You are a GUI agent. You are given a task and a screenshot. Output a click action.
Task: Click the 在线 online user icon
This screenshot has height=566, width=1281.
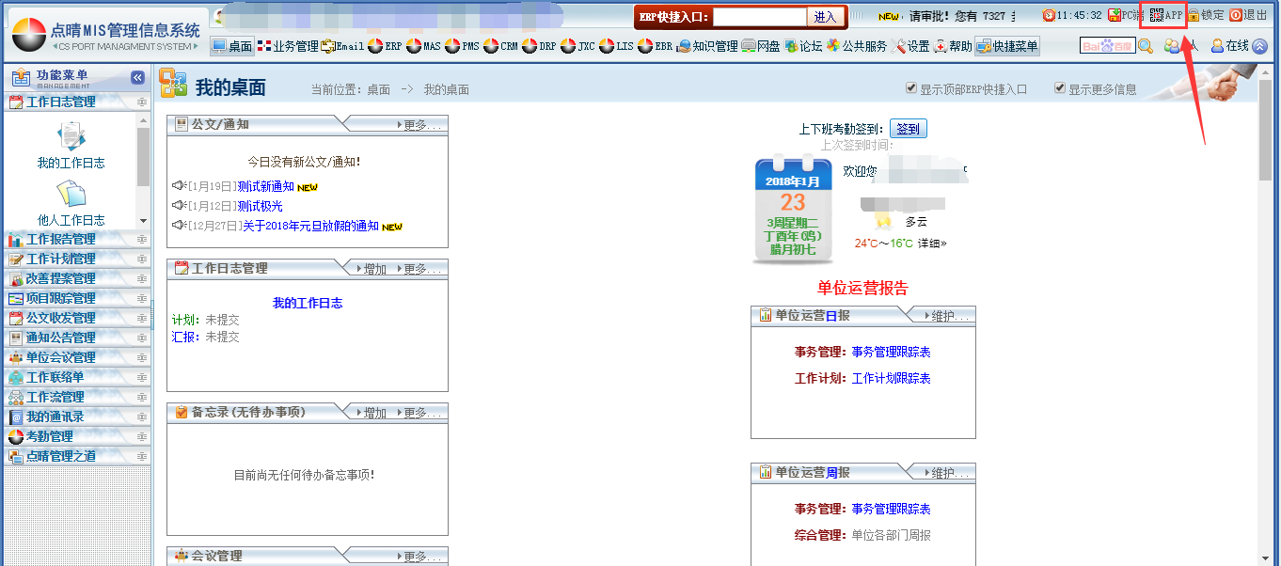point(1217,46)
